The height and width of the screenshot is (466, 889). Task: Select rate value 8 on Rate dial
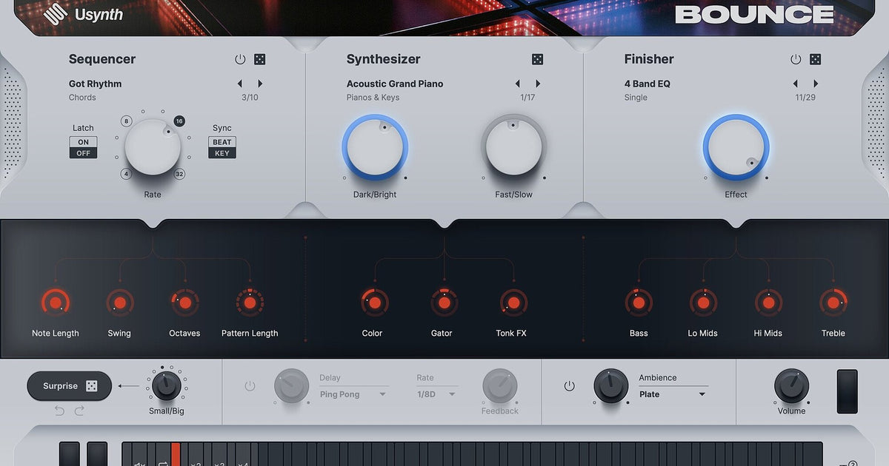127,121
